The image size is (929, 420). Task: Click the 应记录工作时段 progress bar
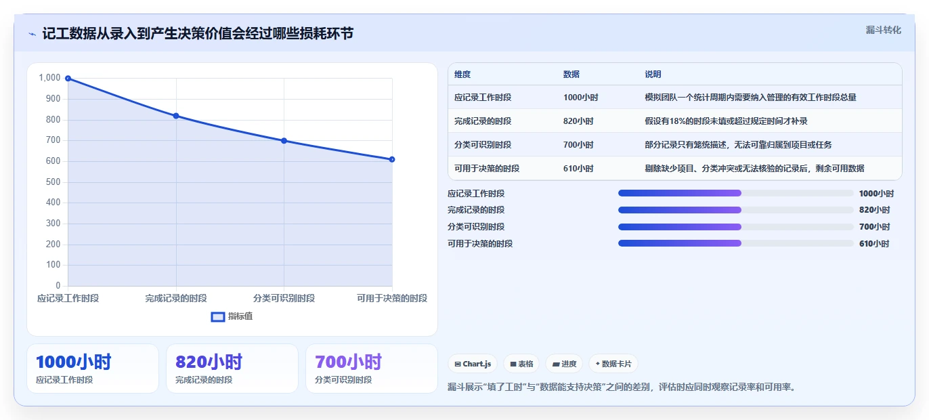tap(735, 193)
